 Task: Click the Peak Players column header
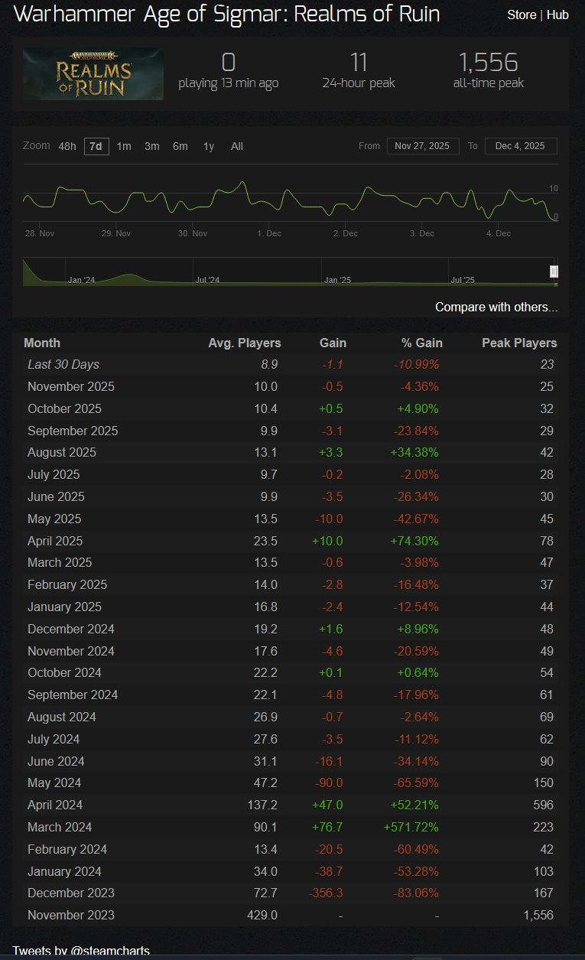click(519, 343)
